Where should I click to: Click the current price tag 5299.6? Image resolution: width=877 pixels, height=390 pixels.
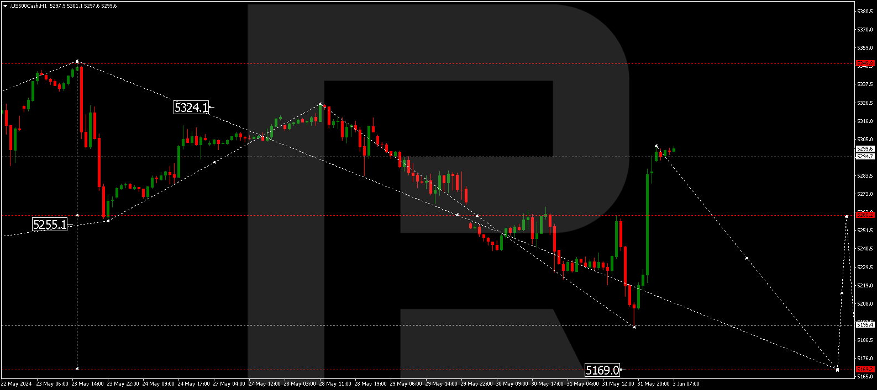pos(865,149)
